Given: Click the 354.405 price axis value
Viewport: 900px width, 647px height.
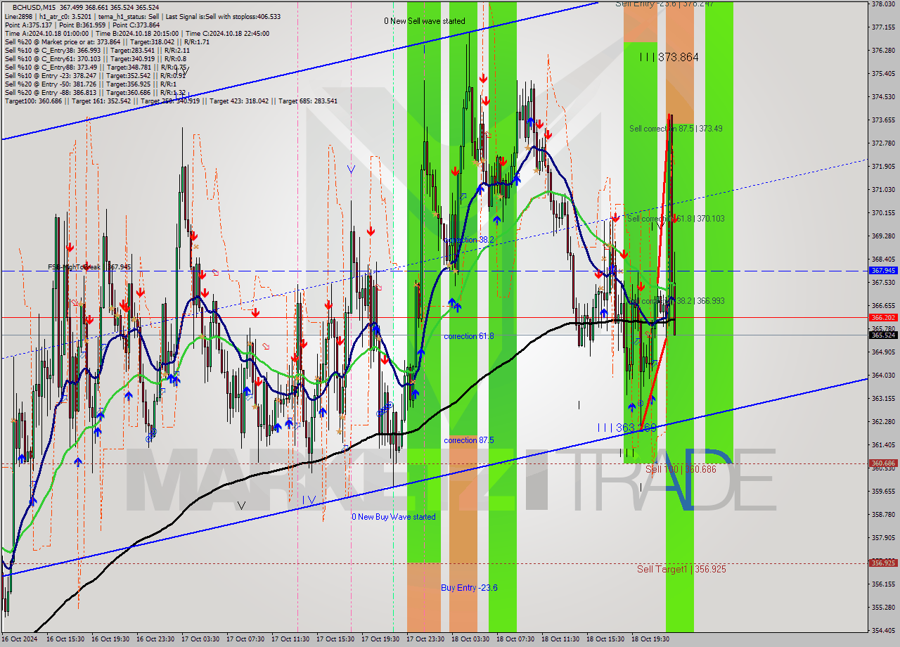Looking at the screenshot, I should [x=883, y=630].
